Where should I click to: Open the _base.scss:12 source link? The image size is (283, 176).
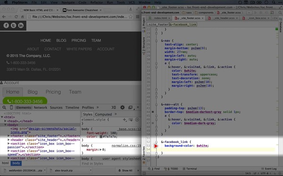point(129,129)
